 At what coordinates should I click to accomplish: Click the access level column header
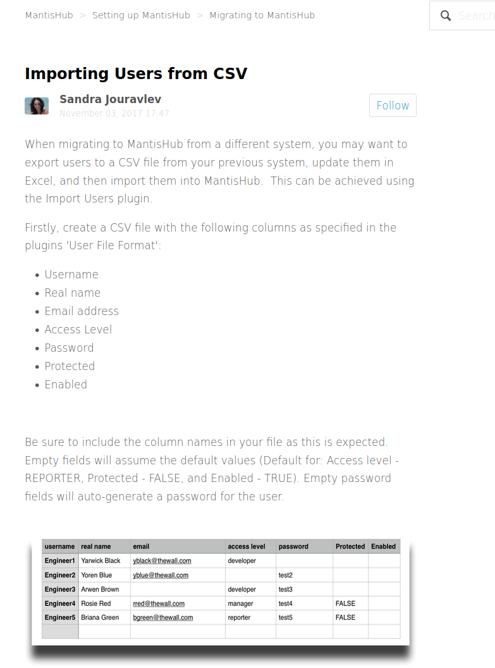pyautogui.click(x=246, y=547)
